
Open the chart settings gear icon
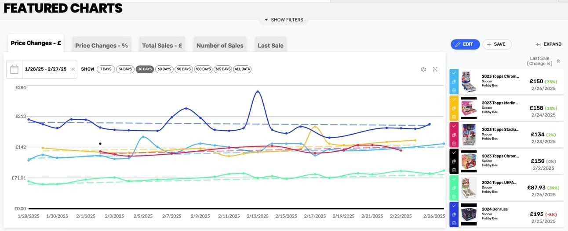click(x=423, y=69)
